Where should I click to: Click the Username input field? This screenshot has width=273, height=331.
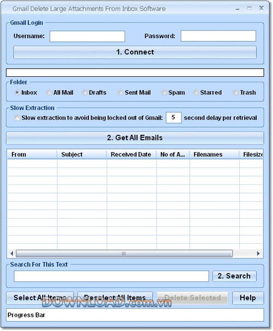tap(87, 37)
